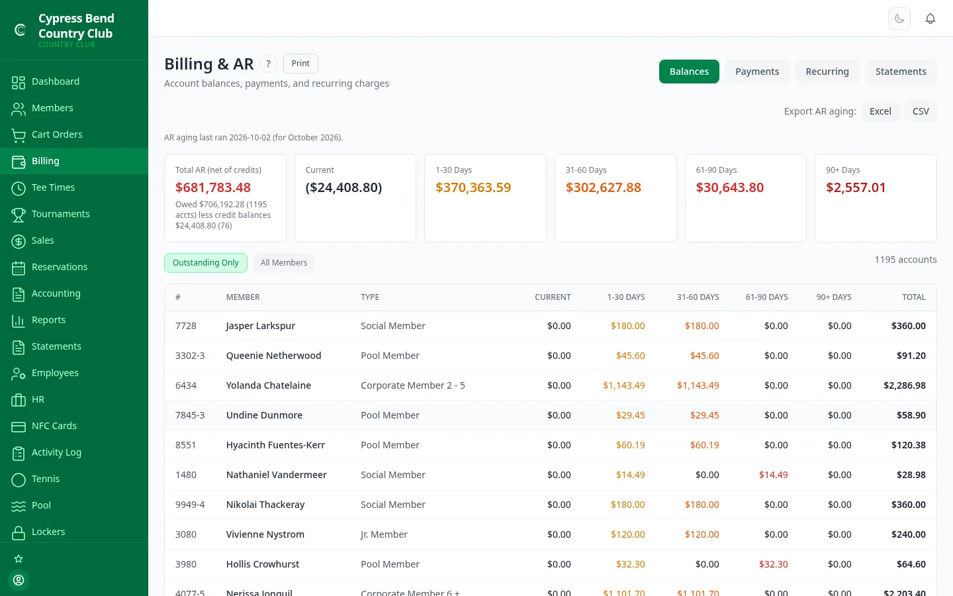
Task: Open the Payments tab
Action: [757, 72]
